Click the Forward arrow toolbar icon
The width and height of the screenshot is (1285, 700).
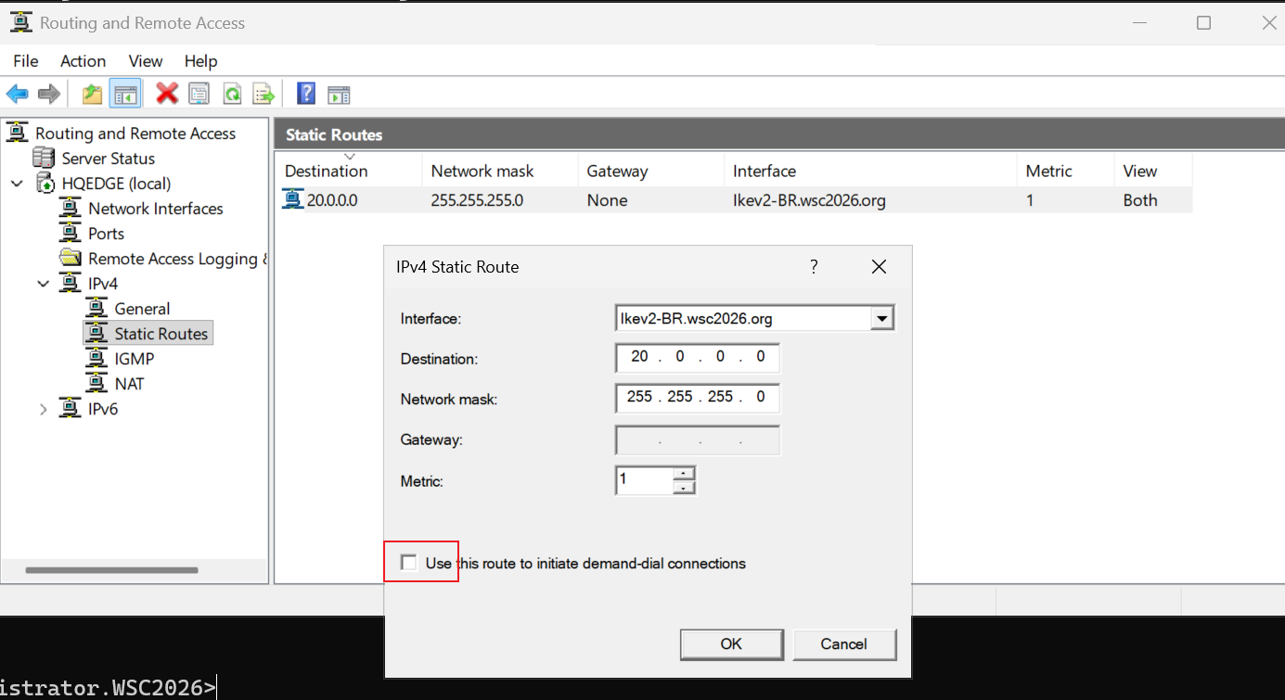click(49, 94)
